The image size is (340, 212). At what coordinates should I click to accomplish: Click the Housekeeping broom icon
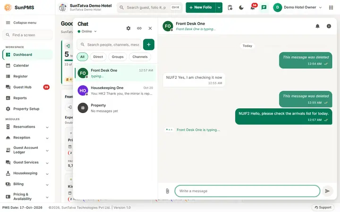click(x=8, y=173)
